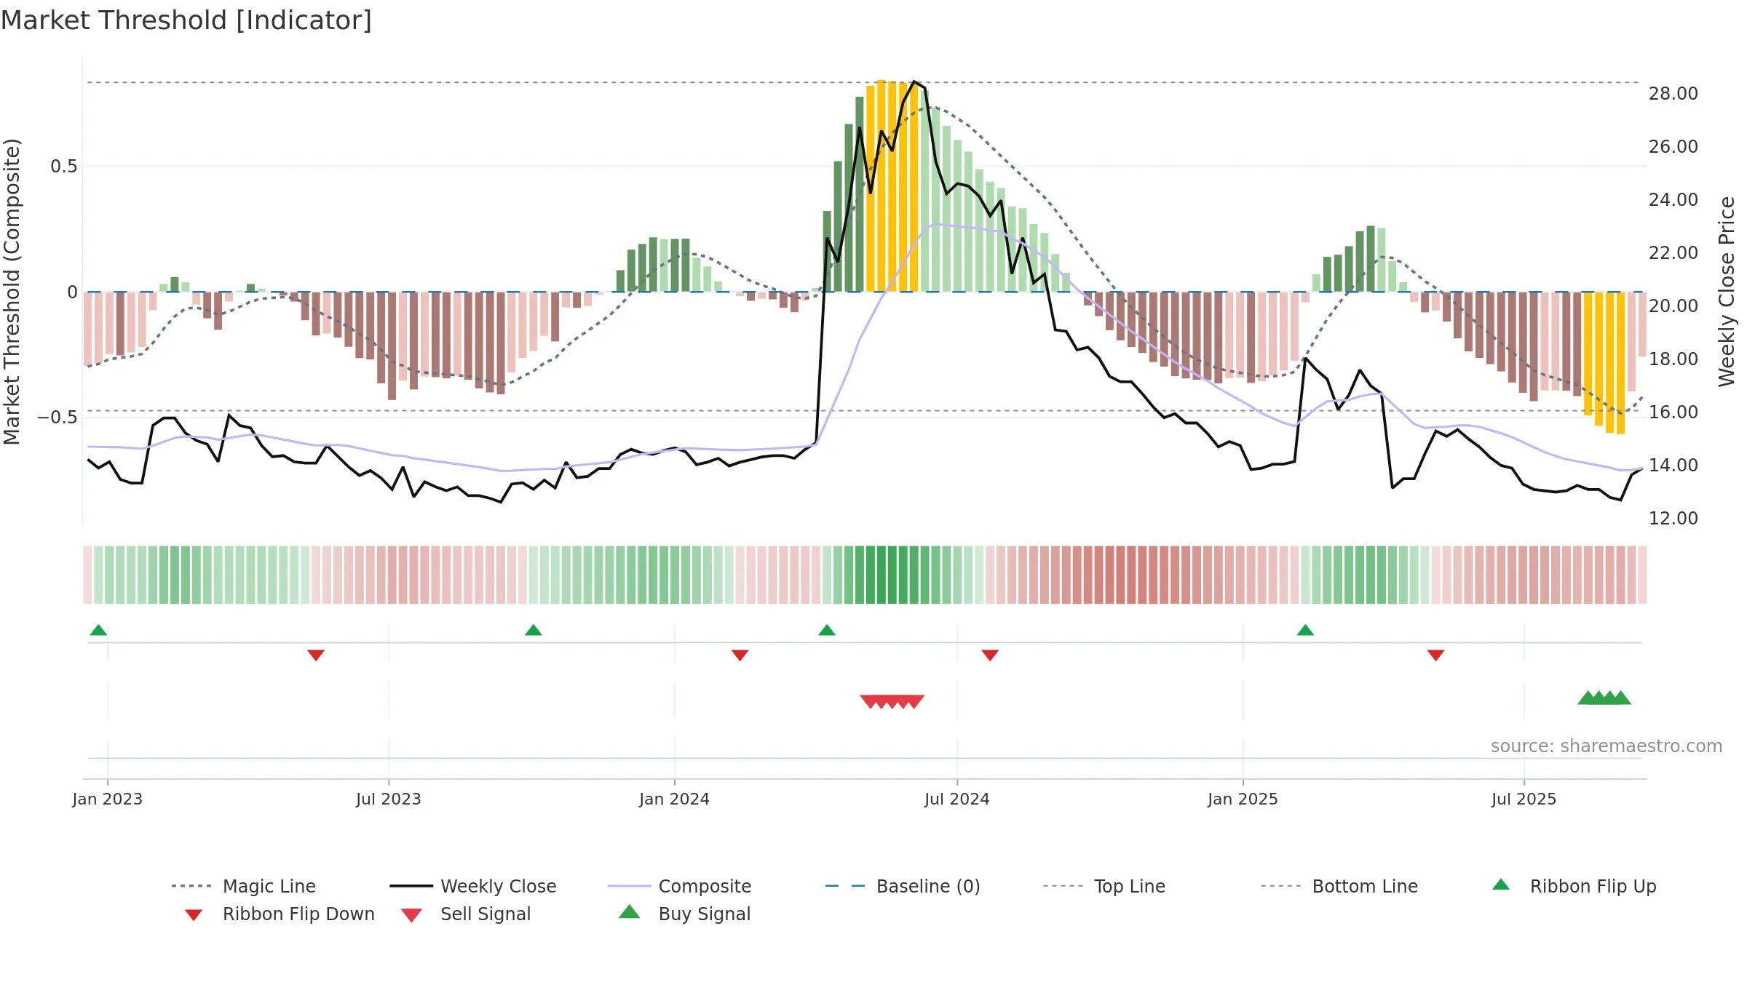Toggle the Magic Line legend entry
This screenshot has width=1747, height=982.
point(244,886)
